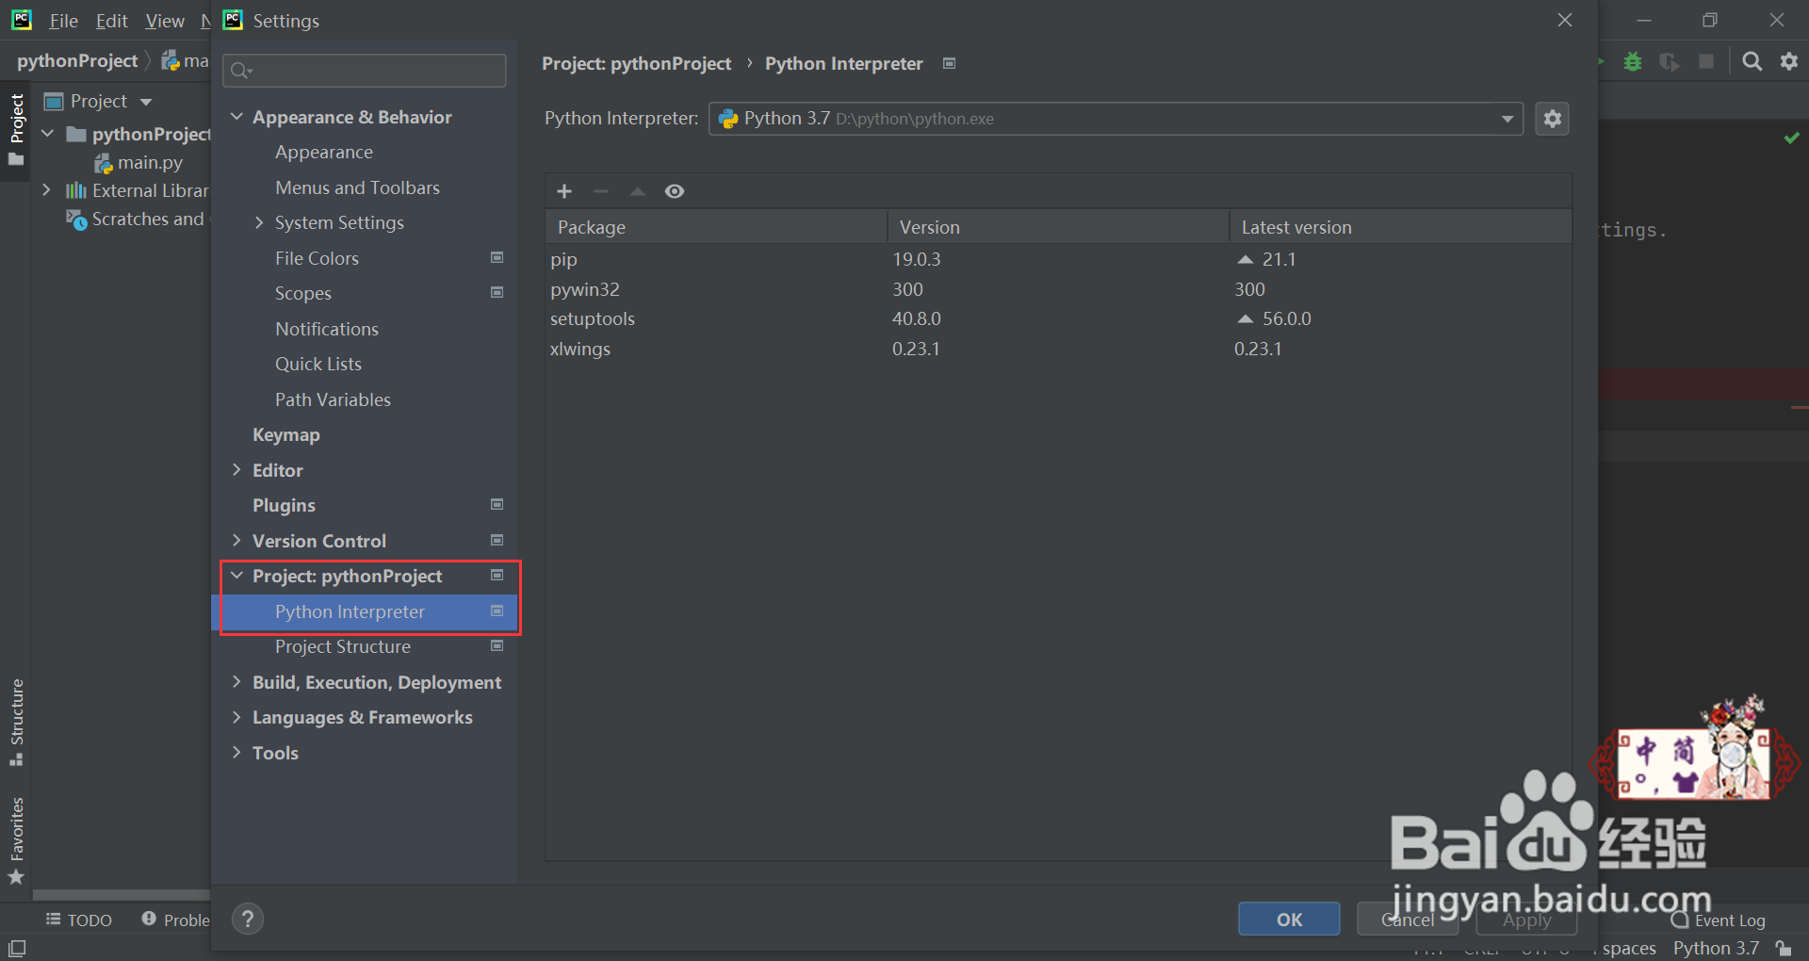Click the OK button
Image resolution: width=1809 pixels, height=961 pixels.
[1289, 920]
